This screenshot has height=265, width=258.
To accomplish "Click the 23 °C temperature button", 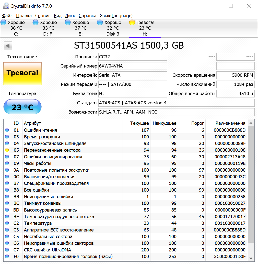I will tap(22, 107).
